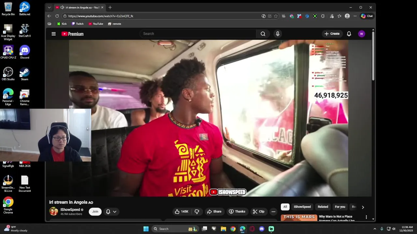The image size is (417, 234).
Task: Select the IShowSpeed filter chip
Action: pos(302,207)
